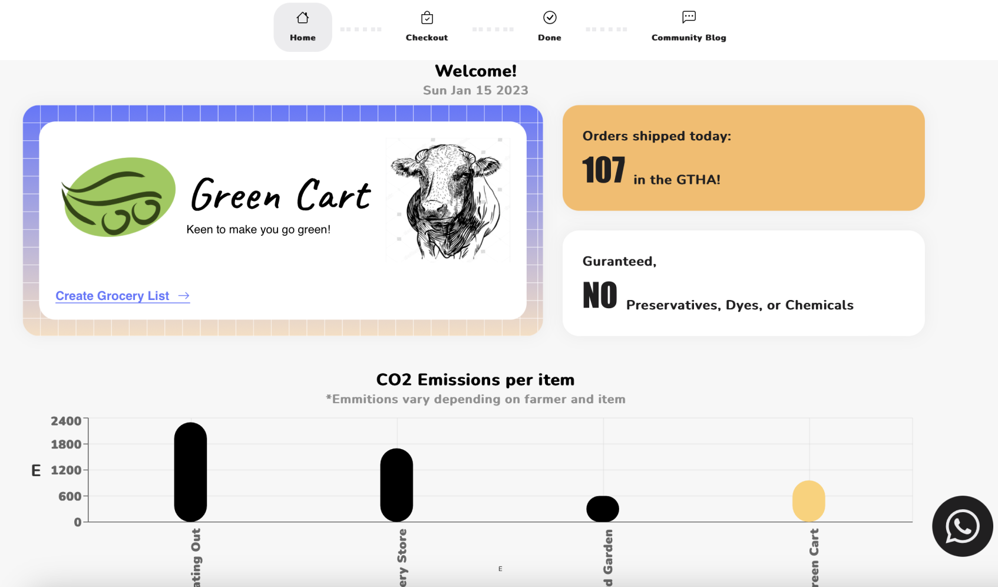
Task: Click the Done checkmark icon
Action: [549, 17]
